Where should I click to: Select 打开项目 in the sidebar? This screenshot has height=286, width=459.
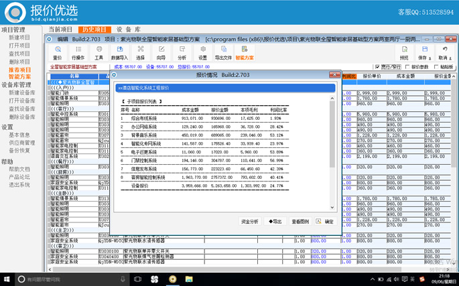pos(19,46)
